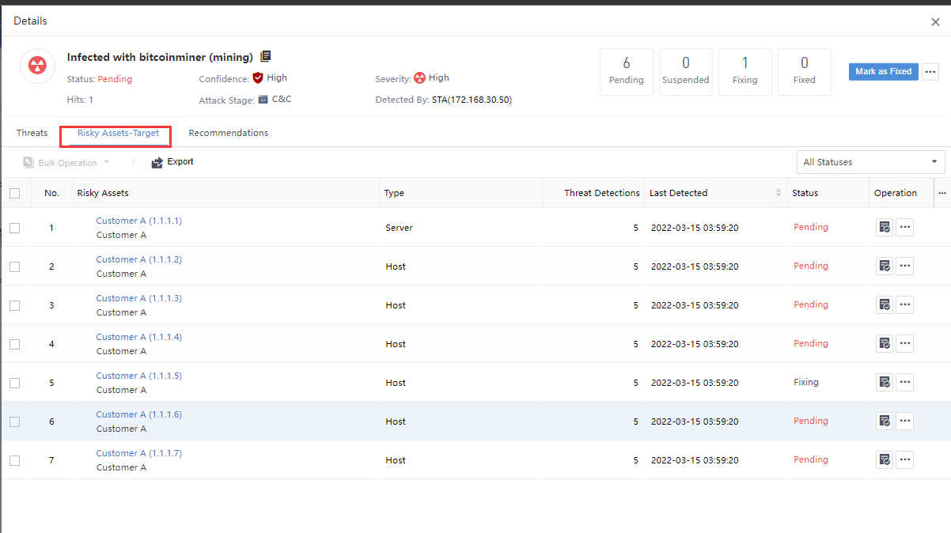Open more options for row 2 asset

coord(905,266)
